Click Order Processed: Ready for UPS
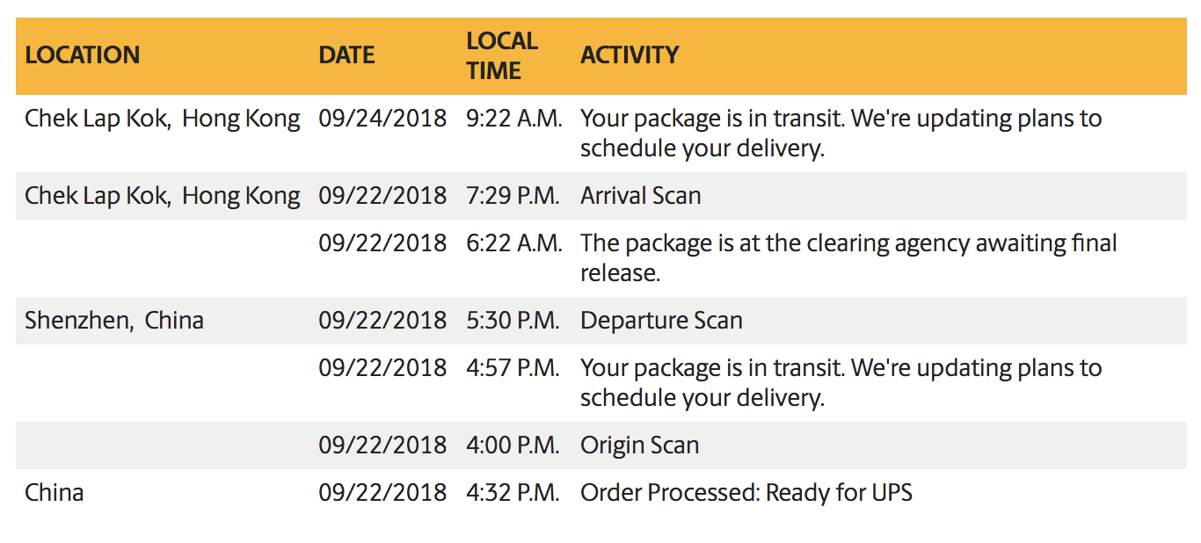 (746, 492)
